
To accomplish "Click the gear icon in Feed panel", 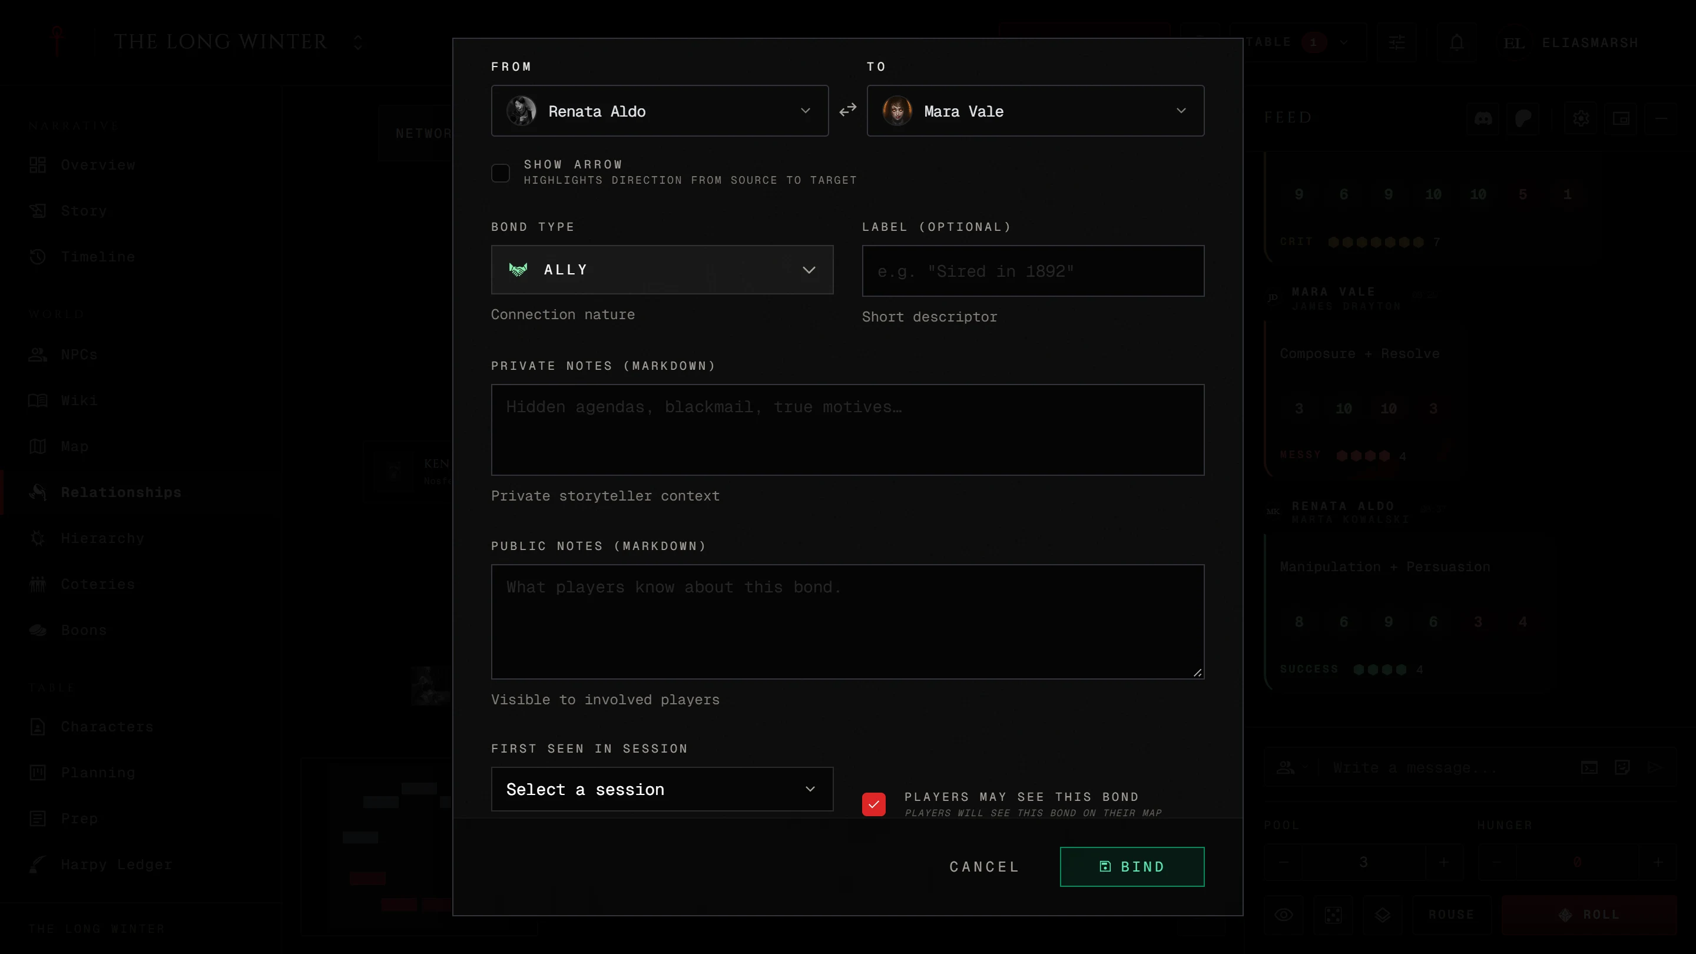I will pos(1581,118).
